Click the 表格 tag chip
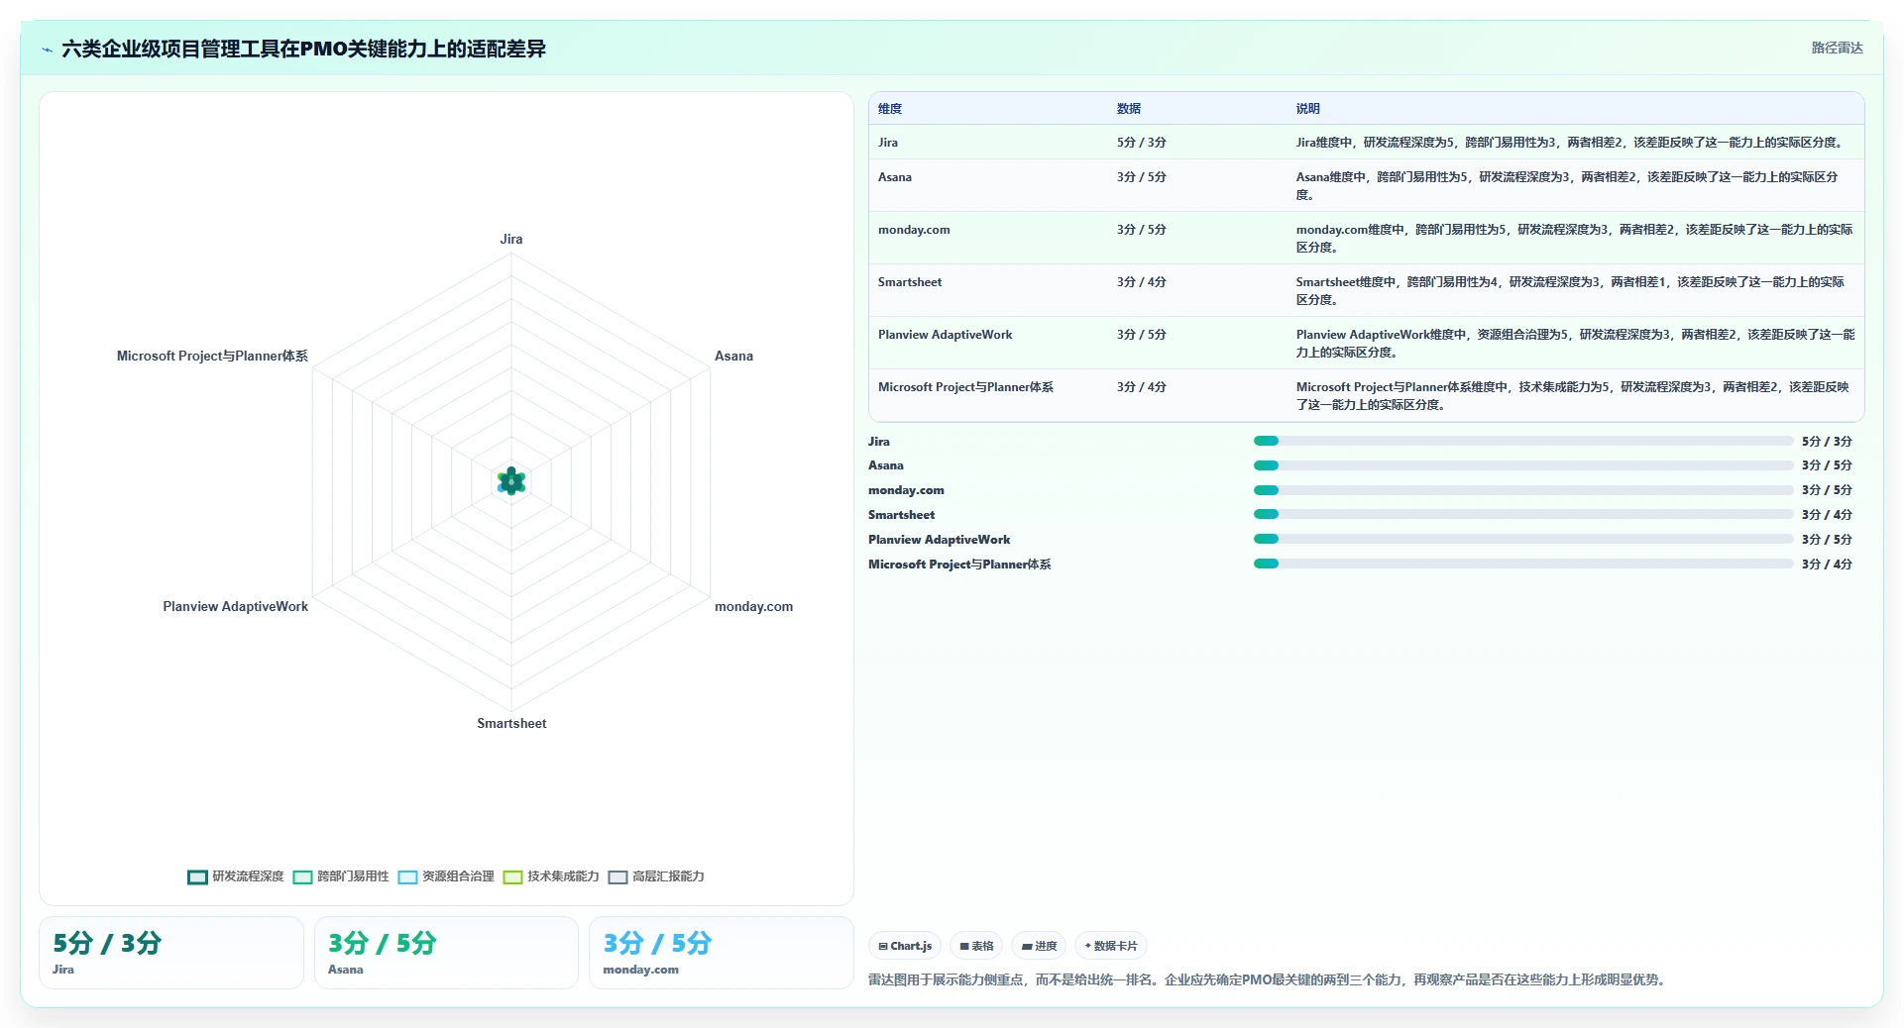The height and width of the screenshot is (1028, 1904). (x=976, y=946)
